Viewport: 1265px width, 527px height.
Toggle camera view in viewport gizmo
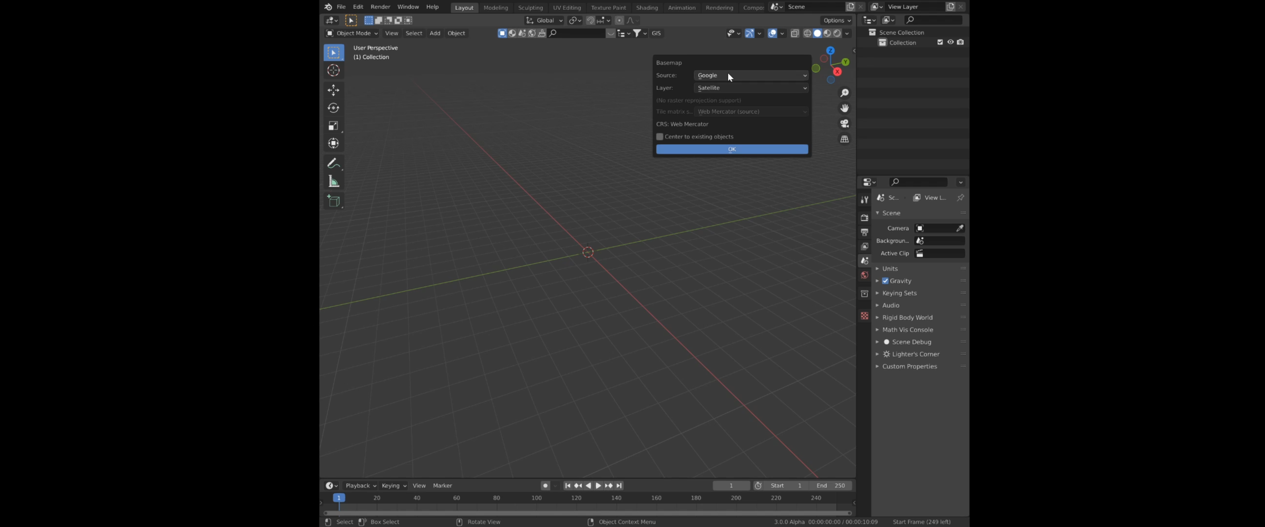click(844, 123)
